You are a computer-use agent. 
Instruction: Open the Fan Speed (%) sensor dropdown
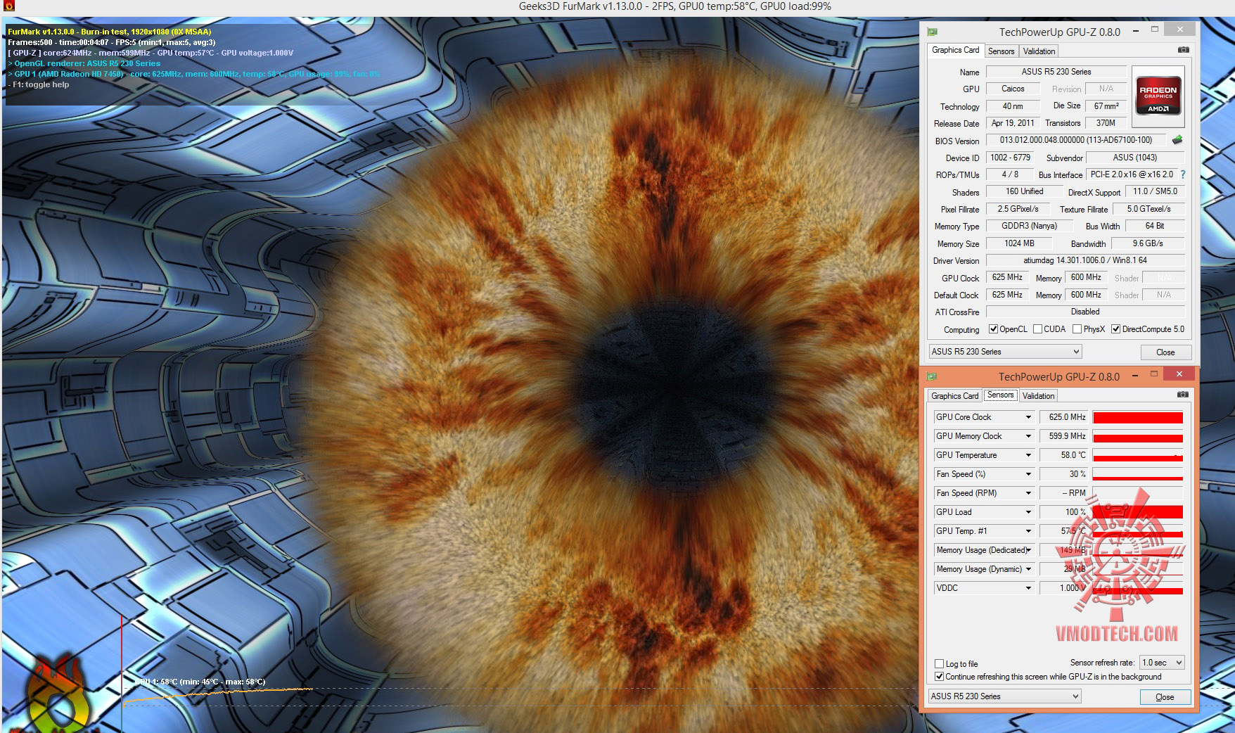[1028, 474]
